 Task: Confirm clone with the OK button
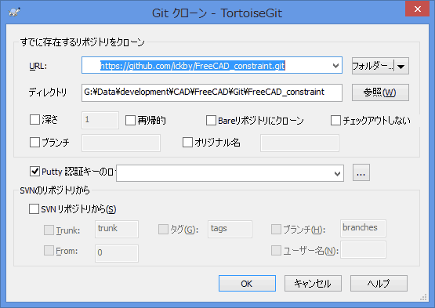pos(247,283)
